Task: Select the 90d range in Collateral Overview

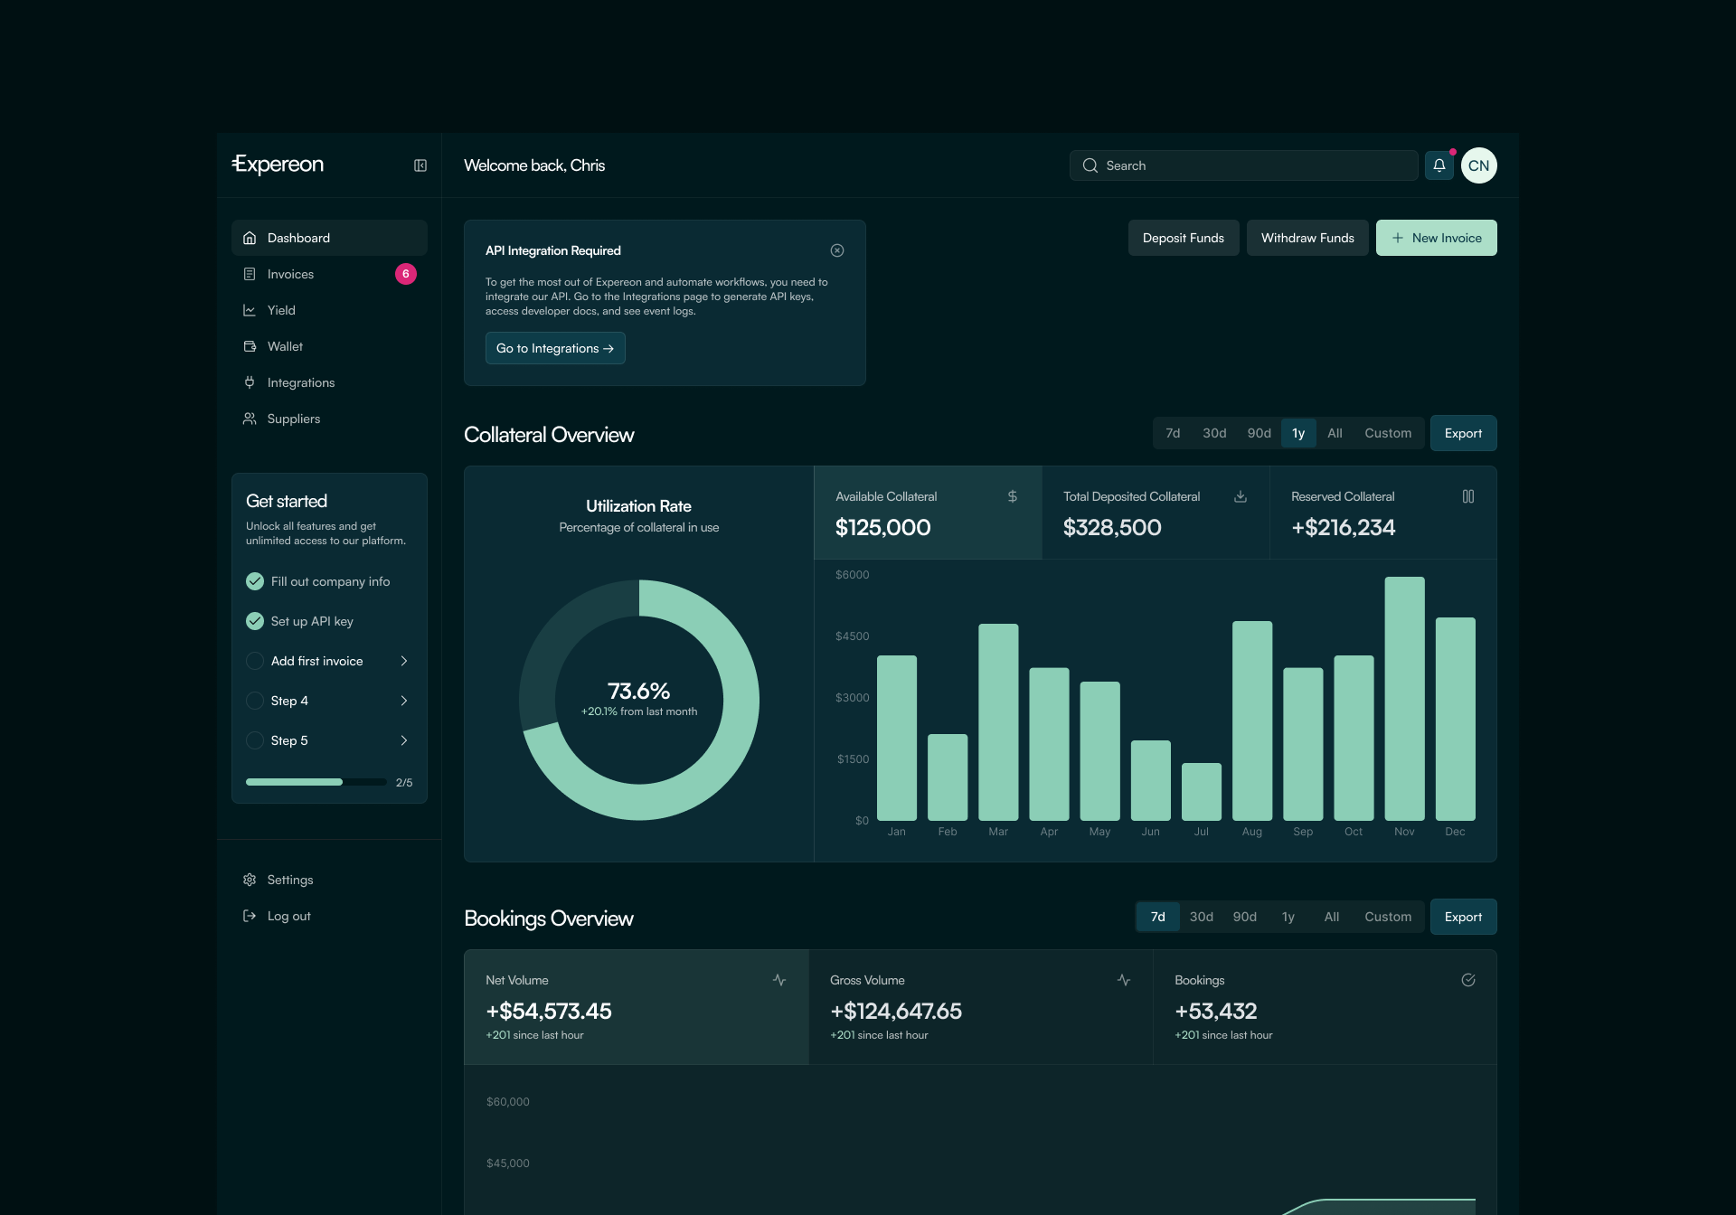Action: pos(1259,433)
